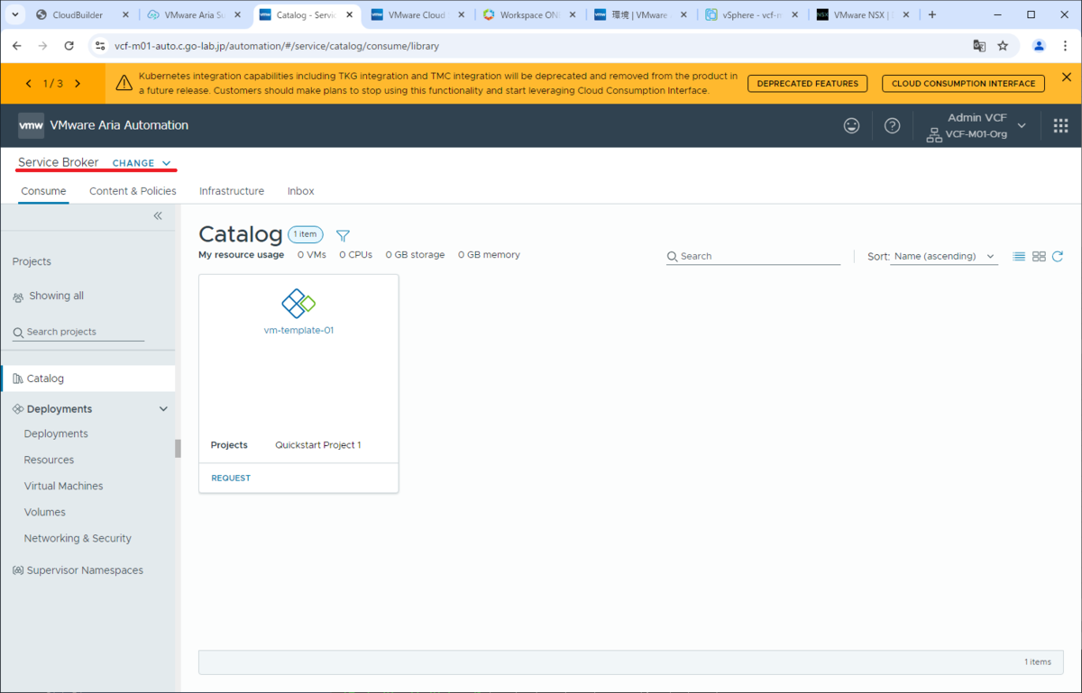Screen dimensions: 1082x693
Task: Click the browser address bar URL
Action: coord(277,46)
